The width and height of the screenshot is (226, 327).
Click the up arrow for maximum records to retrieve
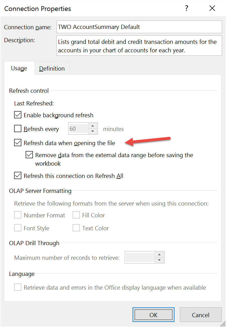pyautogui.click(x=159, y=254)
